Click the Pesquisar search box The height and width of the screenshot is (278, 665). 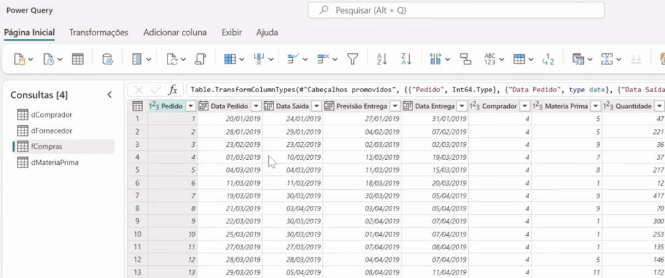point(457,10)
